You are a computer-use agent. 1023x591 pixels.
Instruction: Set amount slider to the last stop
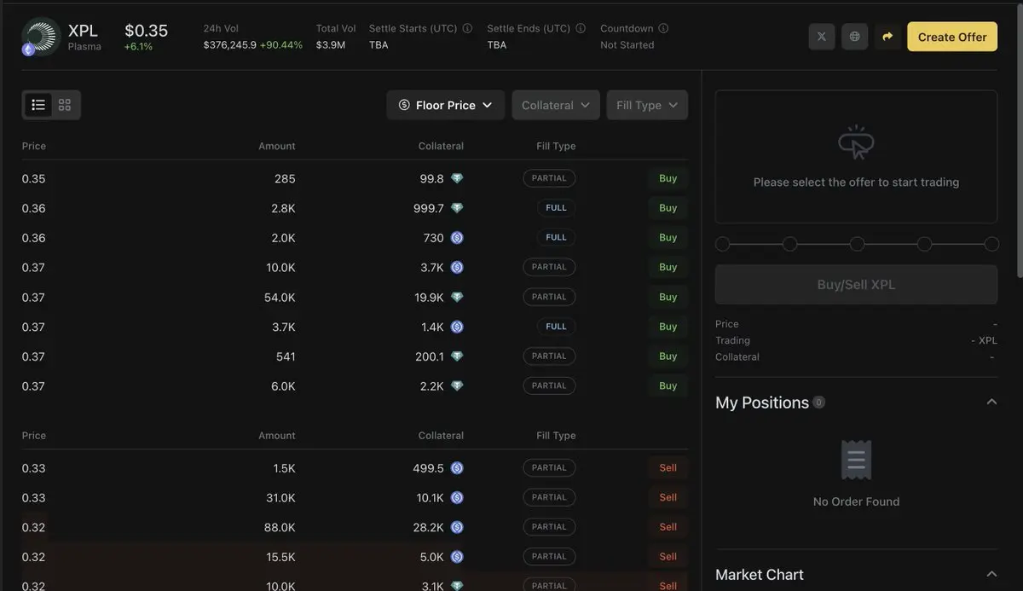coord(991,244)
